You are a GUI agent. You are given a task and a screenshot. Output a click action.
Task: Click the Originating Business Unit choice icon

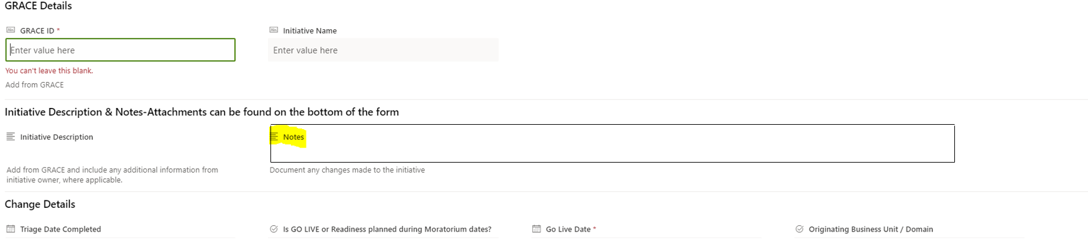coord(800,229)
